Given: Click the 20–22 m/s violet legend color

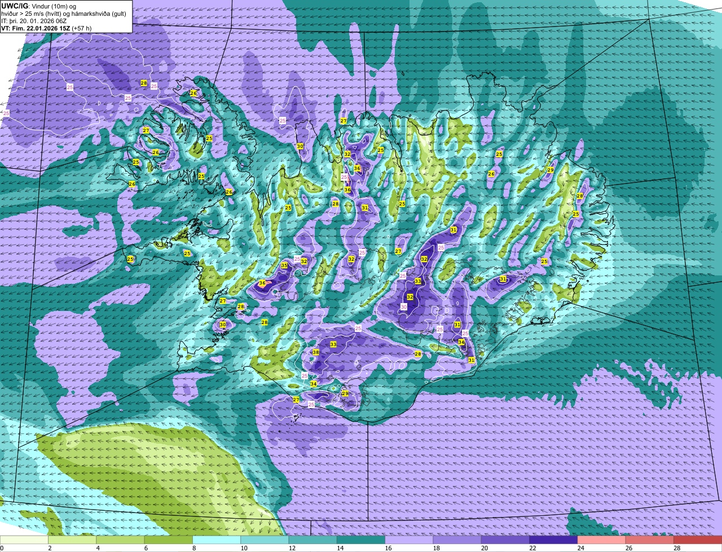Looking at the screenshot, I should tap(505, 540).
